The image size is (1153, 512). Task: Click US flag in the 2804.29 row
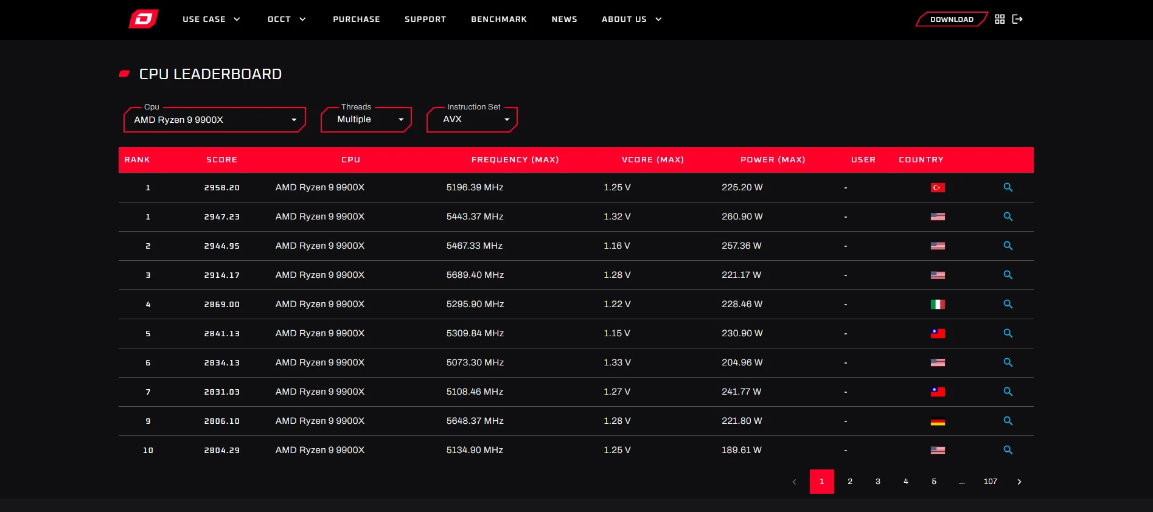click(x=938, y=451)
